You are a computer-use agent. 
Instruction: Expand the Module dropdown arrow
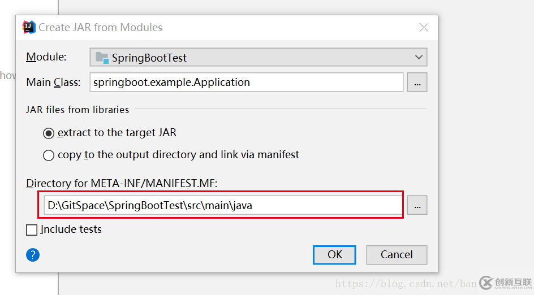[x=419, y=57]
